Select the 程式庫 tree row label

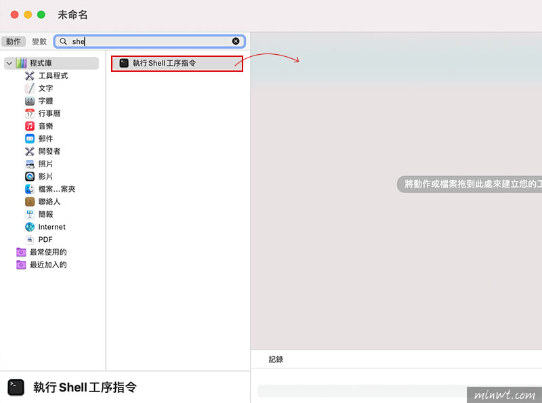tap(41, 63)
